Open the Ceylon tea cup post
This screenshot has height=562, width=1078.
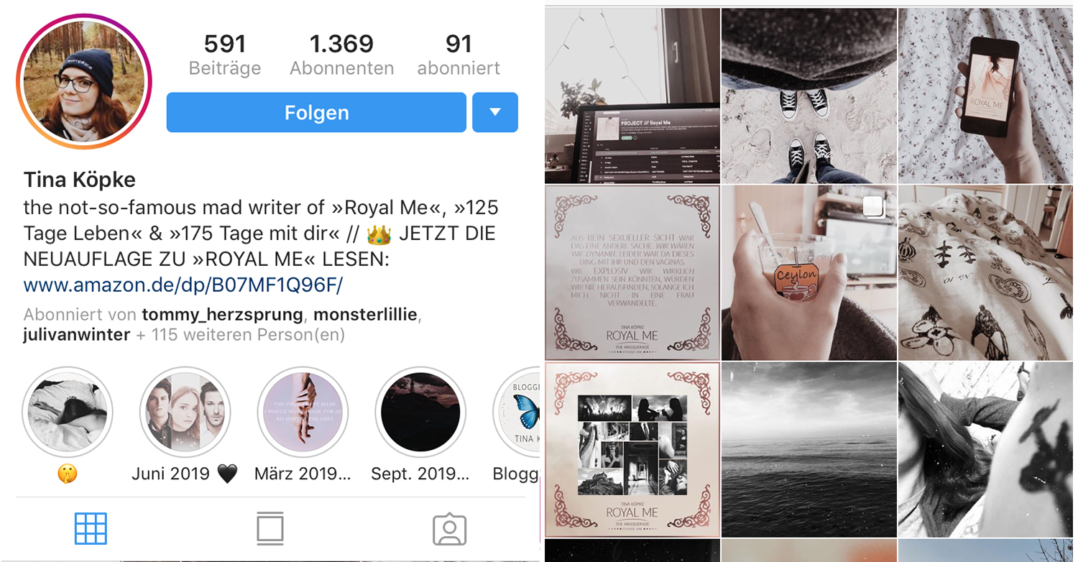(x=808, y=273)
